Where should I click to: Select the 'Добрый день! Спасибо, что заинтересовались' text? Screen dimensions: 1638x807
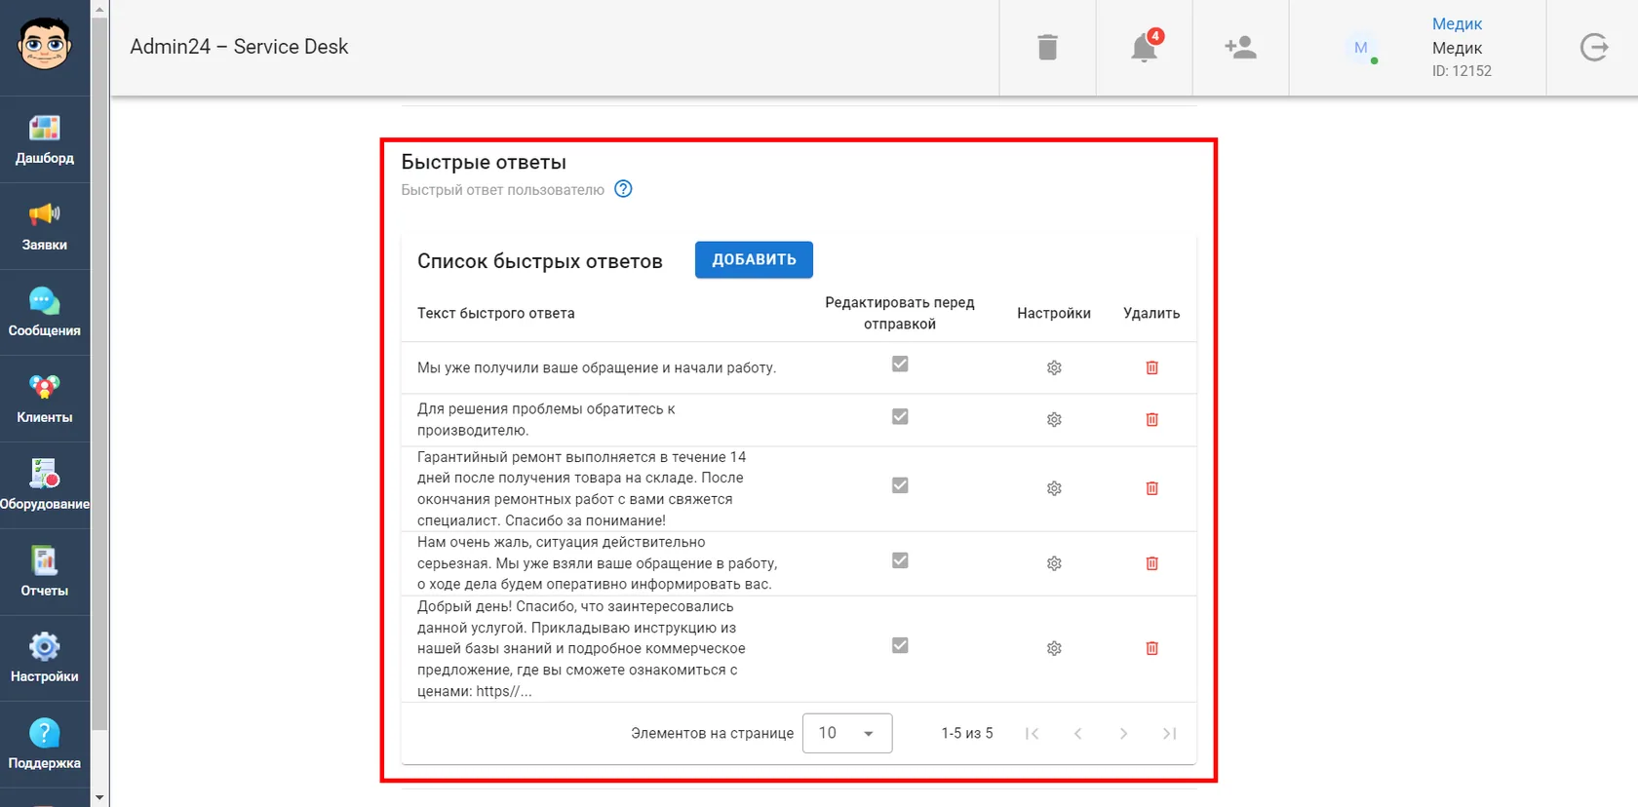click(581, 648)
